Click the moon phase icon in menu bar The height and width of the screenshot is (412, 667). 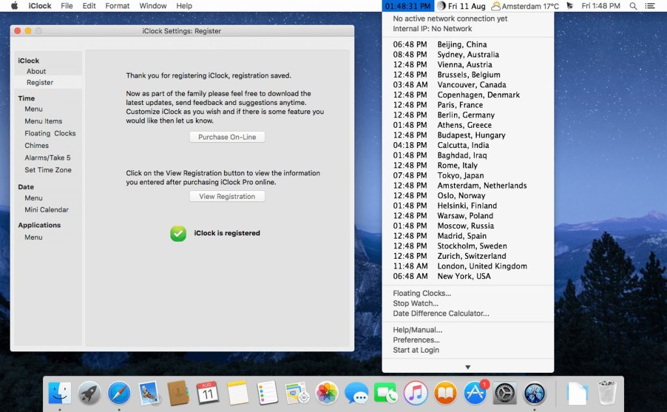[441, 6]
